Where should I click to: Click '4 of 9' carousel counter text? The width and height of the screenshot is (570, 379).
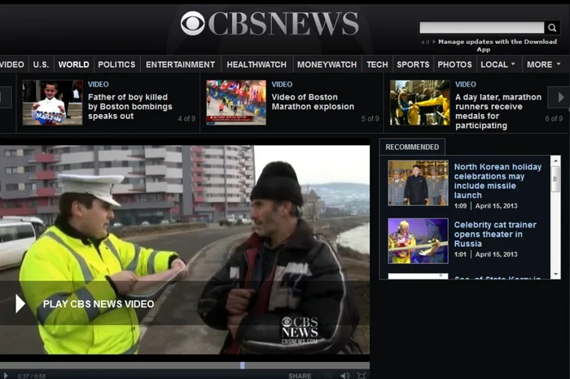(186, 118)
